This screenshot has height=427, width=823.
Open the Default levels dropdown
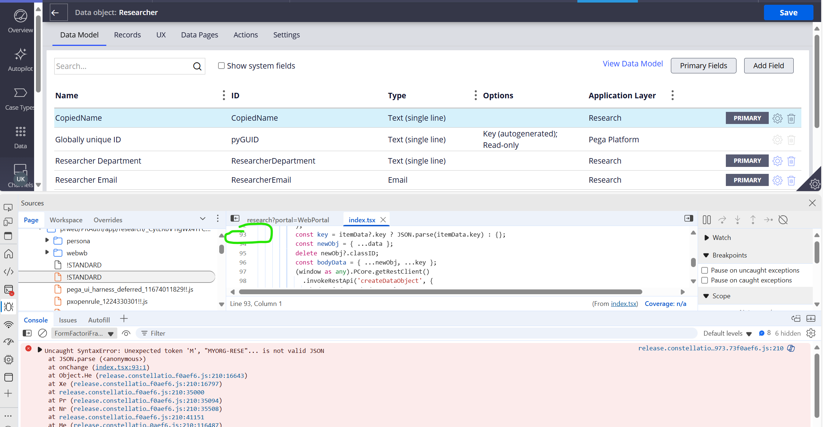tap(727, 333)
